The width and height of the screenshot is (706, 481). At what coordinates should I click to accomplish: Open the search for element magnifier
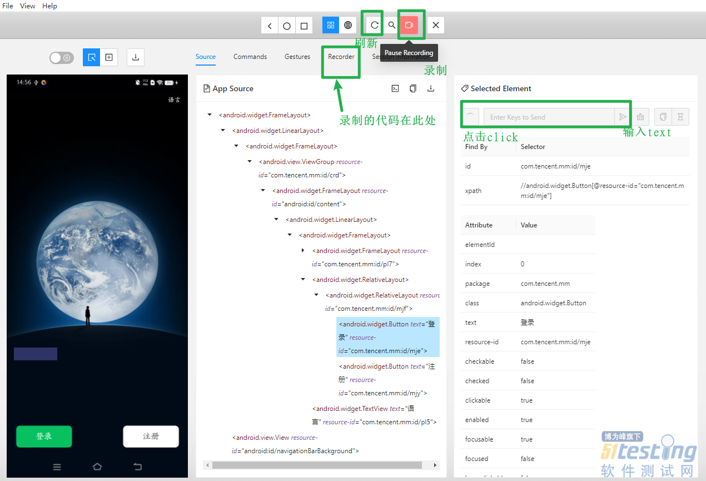pyautogui.click(x=392, y=25)
